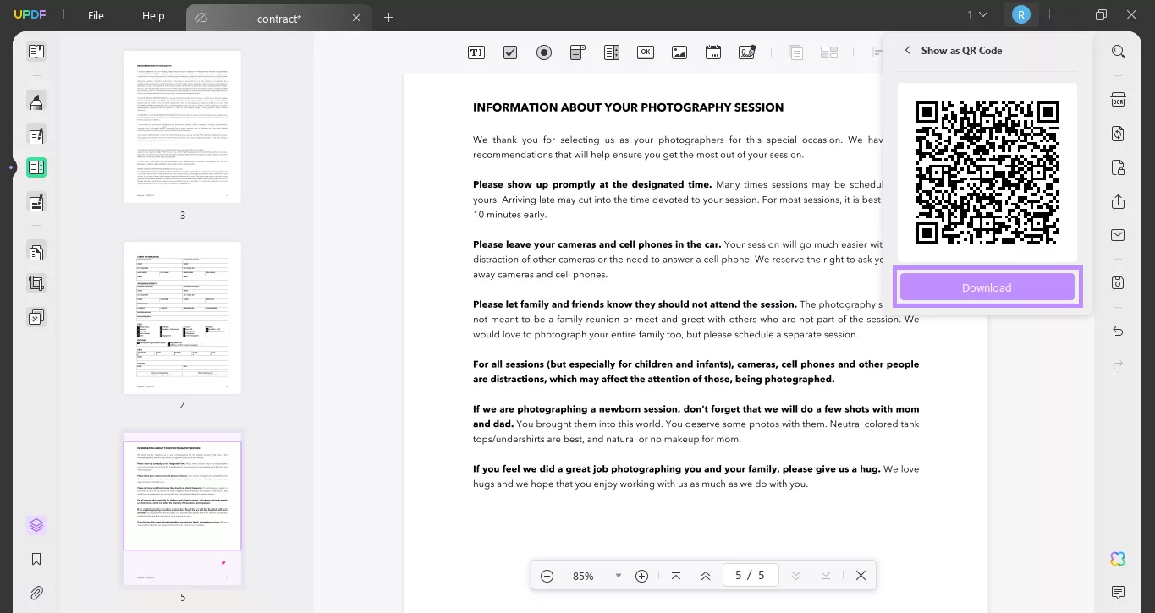This screenshot has height=613, width=1155.
Task: Close the contract* tab
Action: point(356,18)
